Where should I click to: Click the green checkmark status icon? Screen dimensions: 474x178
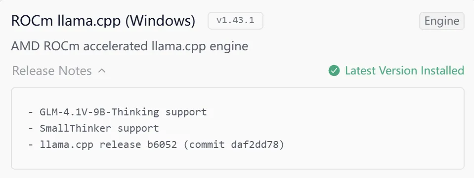(x=334, y=71)
